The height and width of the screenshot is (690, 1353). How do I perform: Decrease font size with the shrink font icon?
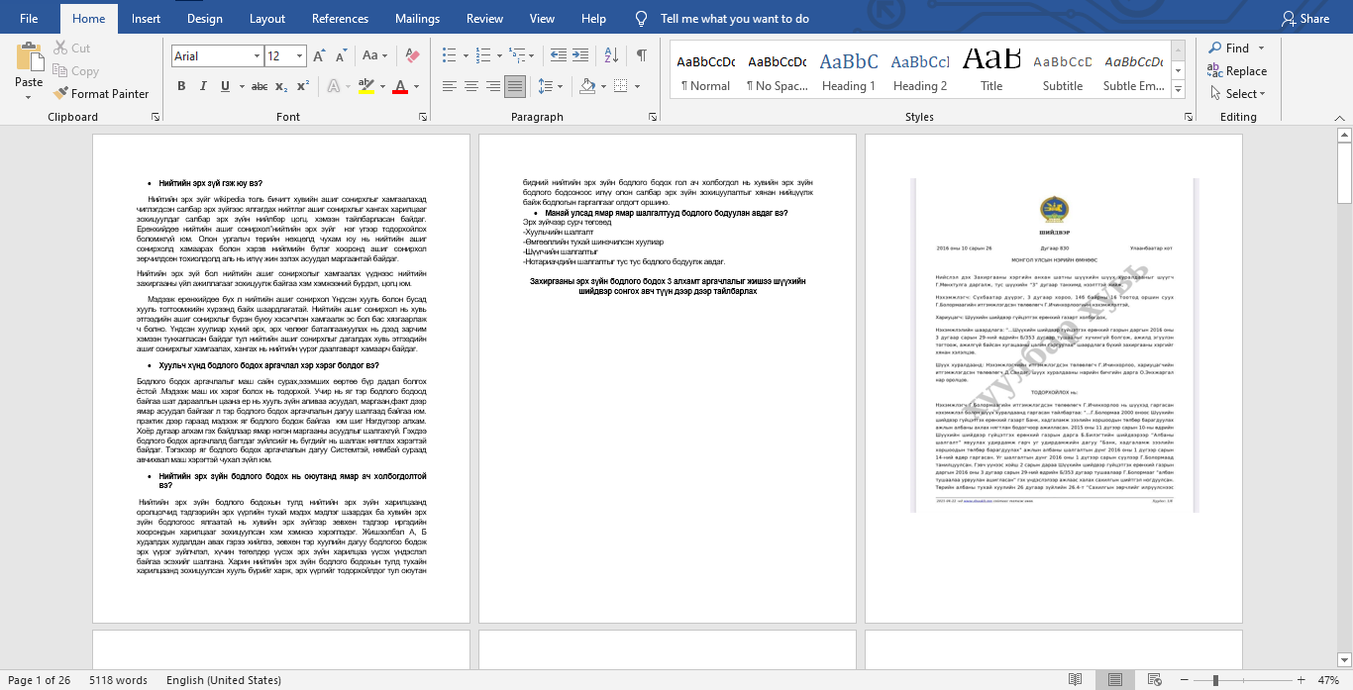click(x=342, y=56)
